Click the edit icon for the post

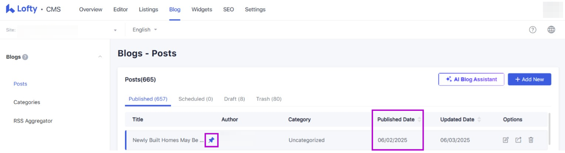pos(505,140)
